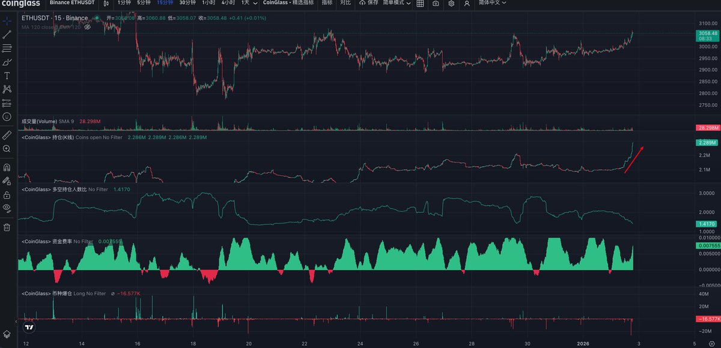The height and width of the screenshot is (348, 721).
Task: Activate the zoom in tool
Action: tap(7, 148)
